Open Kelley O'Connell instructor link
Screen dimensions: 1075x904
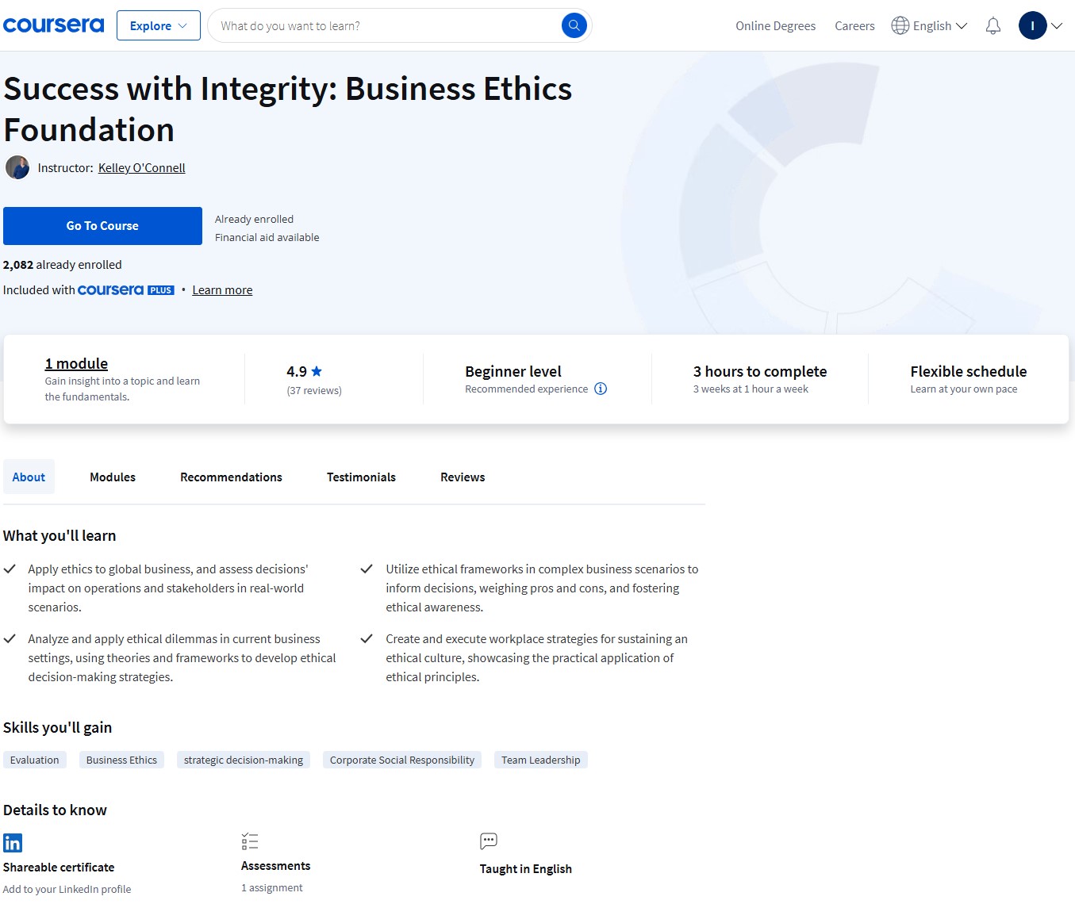pyautogui.click(x=141, y=168)
